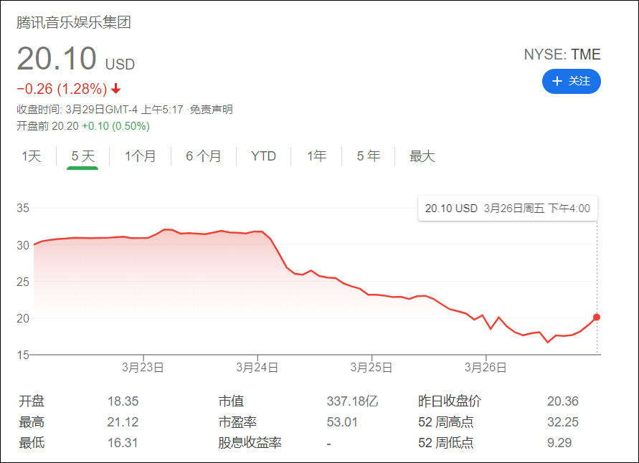Viewport: 639px width, 463px height.
Task: Select the current price point dot on chart
Action: point(596,317)
